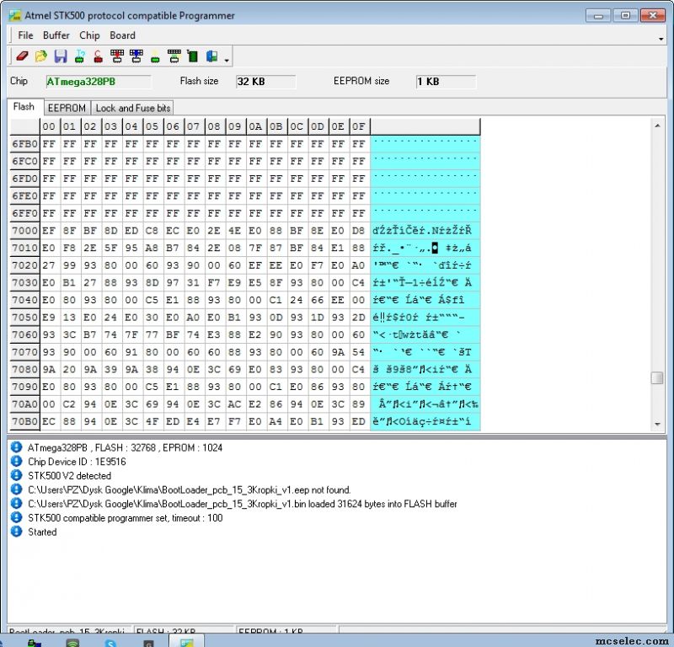Click the Chip name field showing ATmega328PB
Screen dimensions: 674x647
coord(99,82)
